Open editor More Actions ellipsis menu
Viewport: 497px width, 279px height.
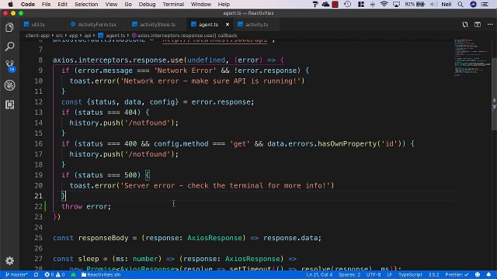pos(490,24)
